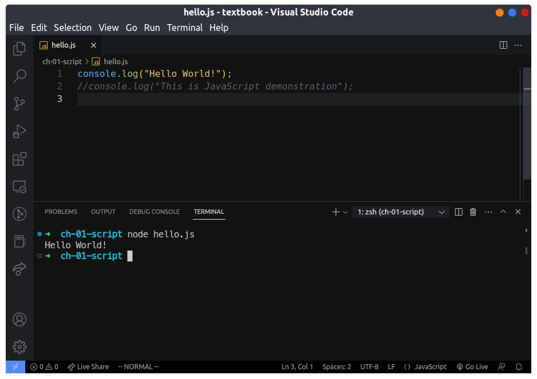
Task: Kill the terminal with trash icon
Action: click(x=473, y=212)
